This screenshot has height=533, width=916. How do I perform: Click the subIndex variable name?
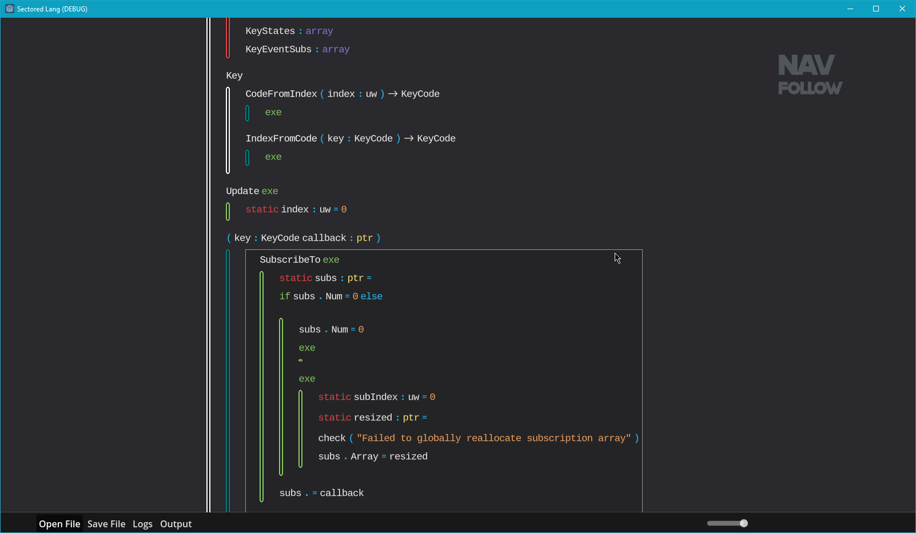(376, 397)
